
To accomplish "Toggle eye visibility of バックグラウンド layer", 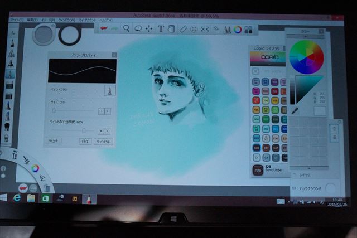I will [294, 188].
